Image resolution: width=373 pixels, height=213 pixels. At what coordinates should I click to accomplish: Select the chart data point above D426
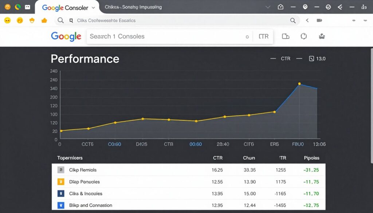(x=143, y=119)
